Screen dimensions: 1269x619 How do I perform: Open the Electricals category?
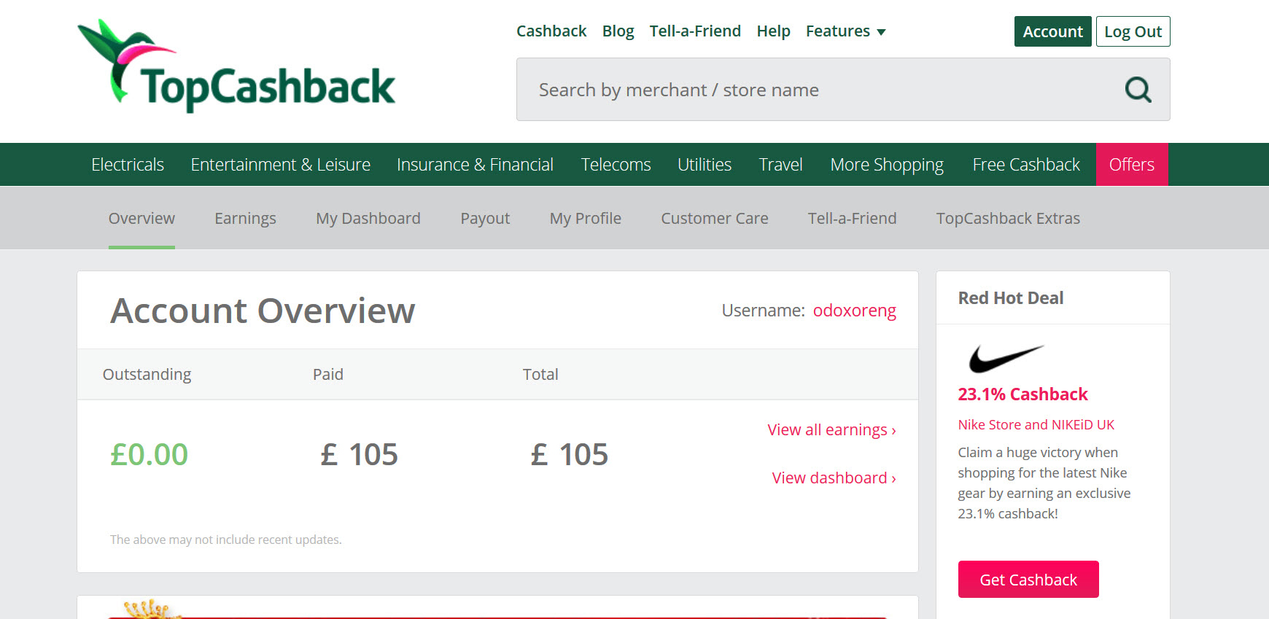click(128, 165)
